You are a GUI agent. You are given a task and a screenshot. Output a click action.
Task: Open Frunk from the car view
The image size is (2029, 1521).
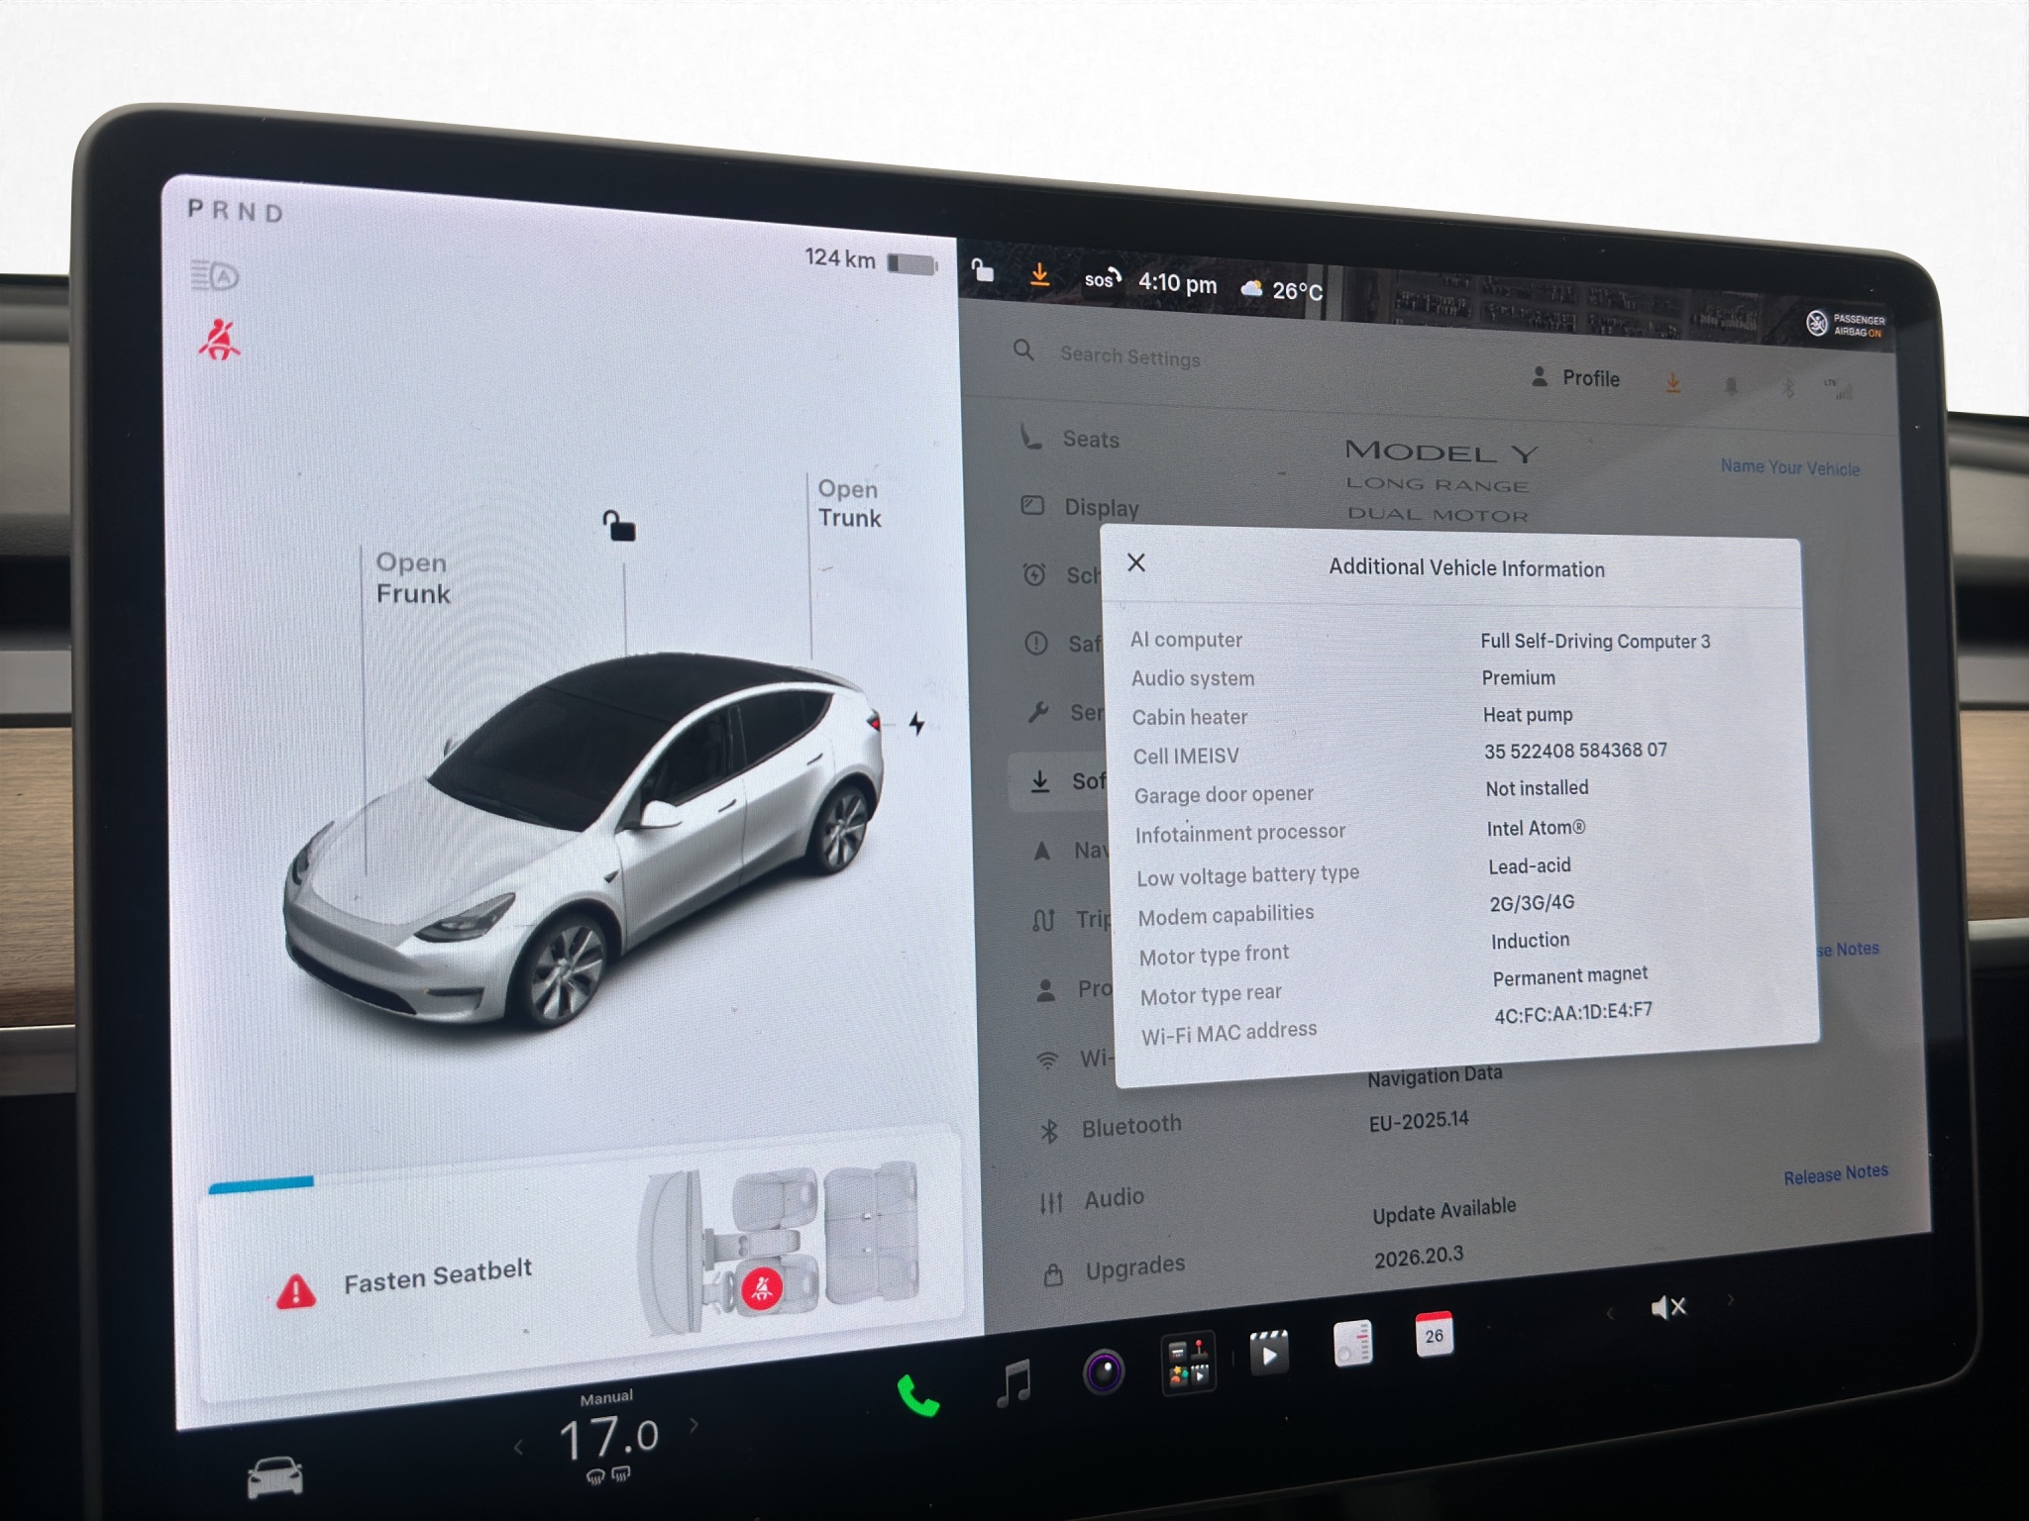pos(413,578)
